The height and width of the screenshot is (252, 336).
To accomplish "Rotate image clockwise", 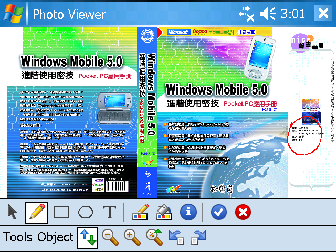I will tap(198, 237).
